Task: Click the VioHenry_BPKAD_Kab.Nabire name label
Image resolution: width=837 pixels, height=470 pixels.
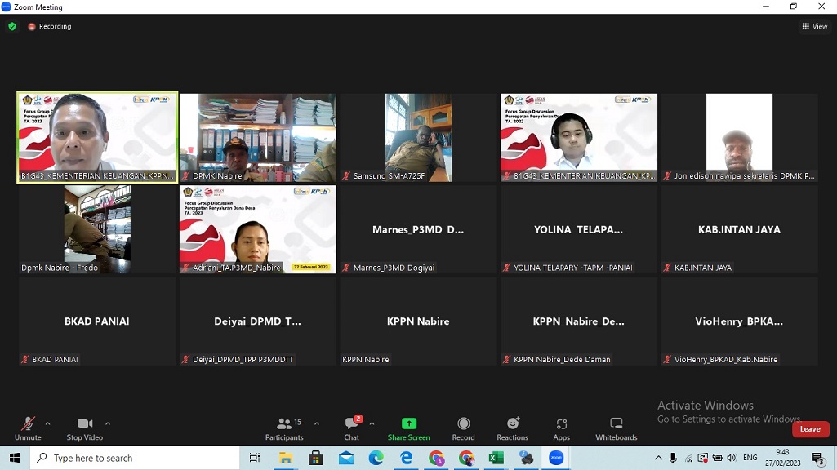Action: tap(725, 360)
